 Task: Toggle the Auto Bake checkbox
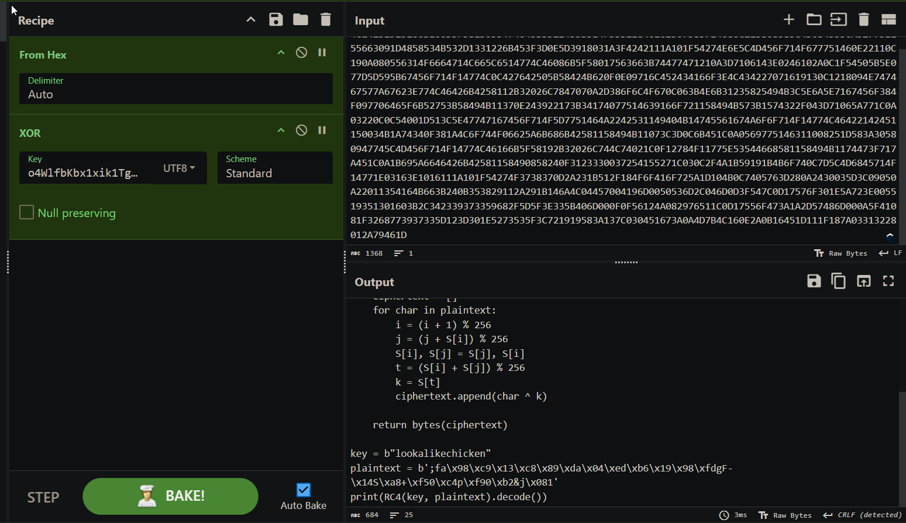(304, 490)
